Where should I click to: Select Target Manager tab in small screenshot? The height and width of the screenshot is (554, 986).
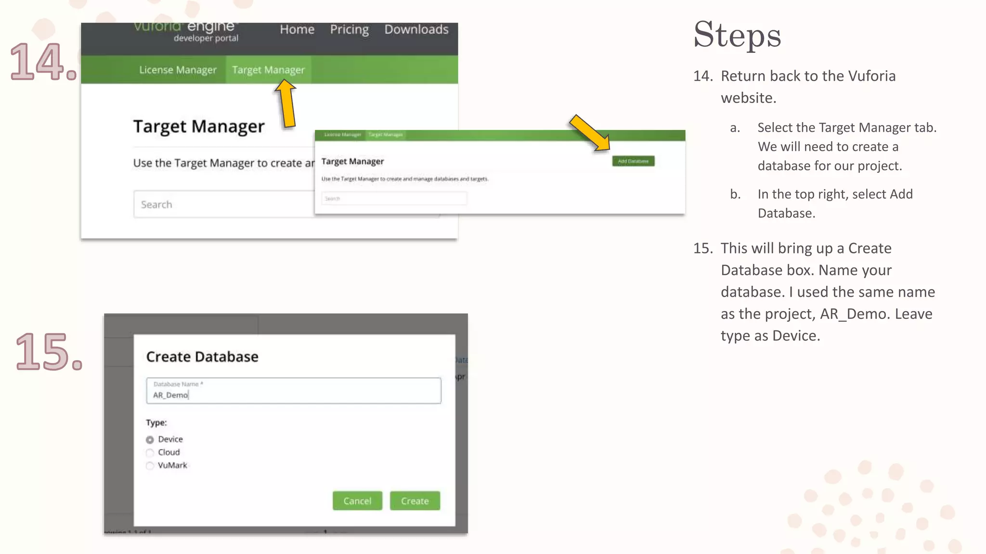[386, 135]
